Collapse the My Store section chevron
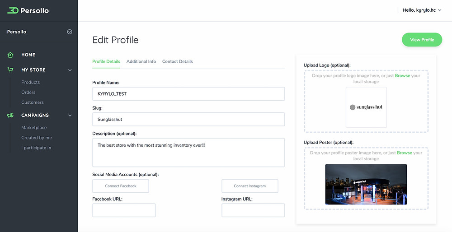The width and height of the screenshot is (452, 232). (70, 70)
